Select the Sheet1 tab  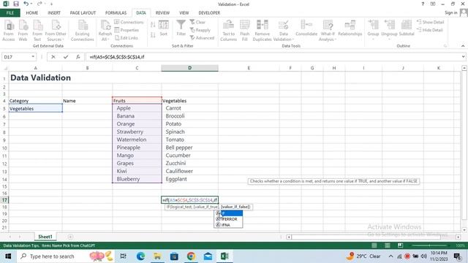pyautogui.click(x=45, y=237)
